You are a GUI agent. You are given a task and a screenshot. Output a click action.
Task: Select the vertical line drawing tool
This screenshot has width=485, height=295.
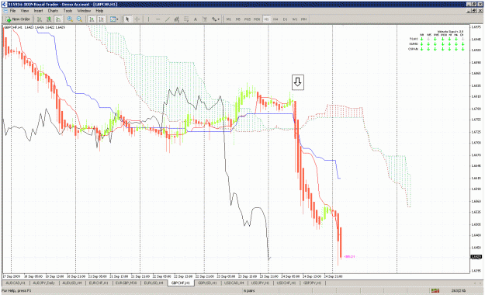pos(148,19)
